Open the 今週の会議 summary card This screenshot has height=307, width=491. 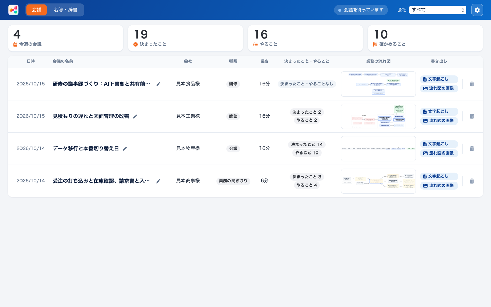pyautogui.click(x=65, y=38)
